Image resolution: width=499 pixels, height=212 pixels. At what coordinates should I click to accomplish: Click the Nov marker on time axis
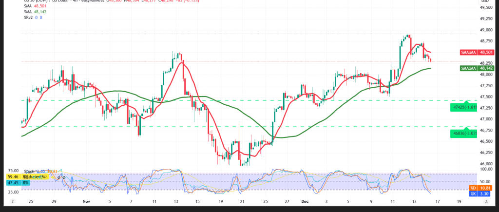click(86, 201)
